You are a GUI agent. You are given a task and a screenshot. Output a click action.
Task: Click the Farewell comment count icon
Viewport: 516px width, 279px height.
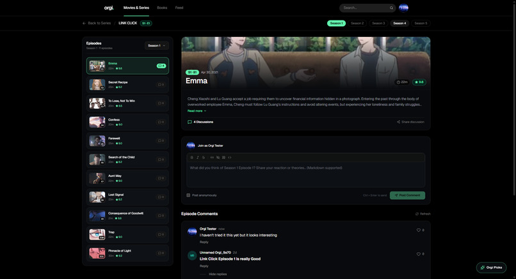click(x=161, y=141)
